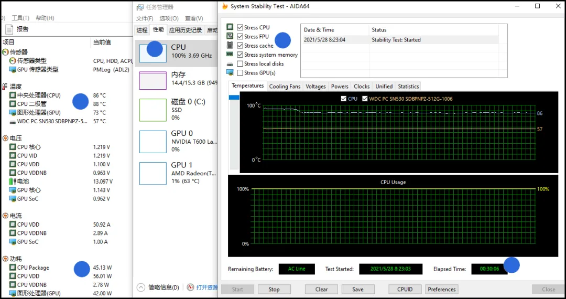Click the green battery icon beside 电池
The height and width of the screenshot is (299, 566).
13,181
